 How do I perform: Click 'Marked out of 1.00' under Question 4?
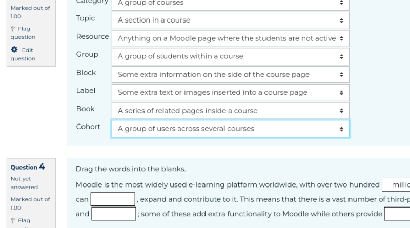click(30, 203)
